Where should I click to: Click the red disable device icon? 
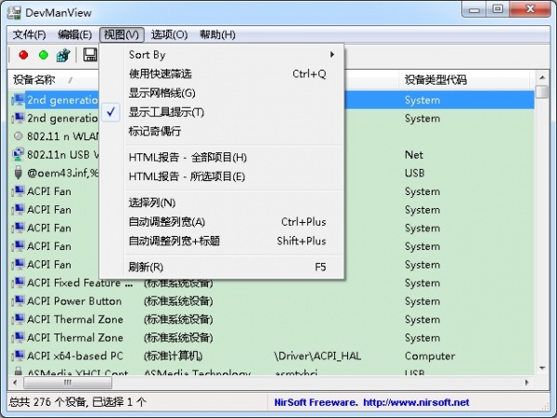[23, 56]
